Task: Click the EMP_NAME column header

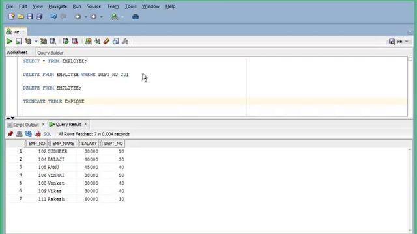Action: (61, 144)
